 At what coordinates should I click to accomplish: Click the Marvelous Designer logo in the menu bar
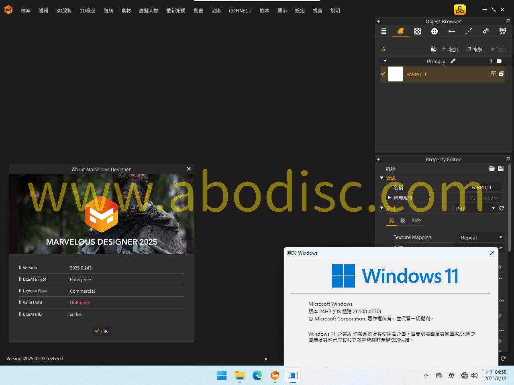(8, 10)
